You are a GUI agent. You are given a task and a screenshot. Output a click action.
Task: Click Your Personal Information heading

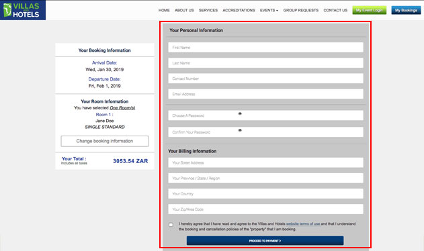[196, 30]
